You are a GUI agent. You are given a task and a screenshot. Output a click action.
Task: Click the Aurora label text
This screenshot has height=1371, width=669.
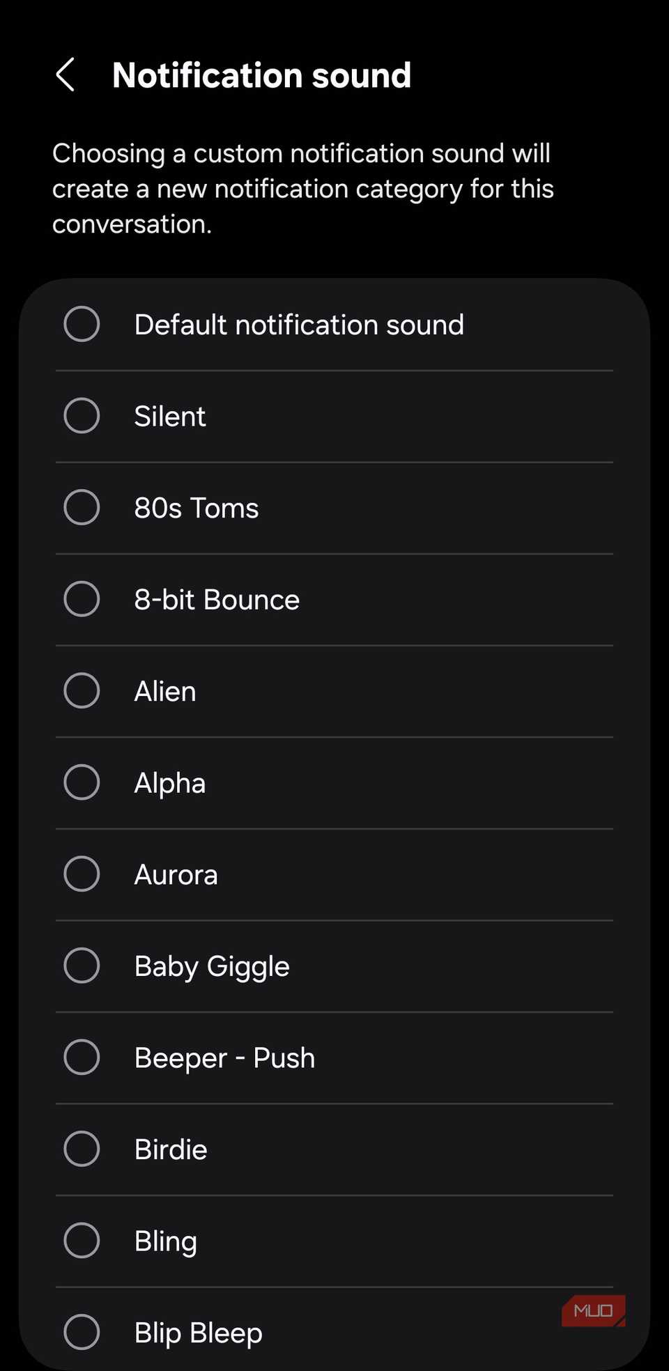175,874
